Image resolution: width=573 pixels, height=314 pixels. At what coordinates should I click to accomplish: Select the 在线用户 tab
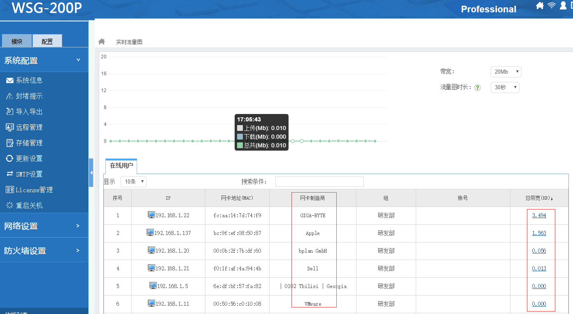[x=121, y=166]
